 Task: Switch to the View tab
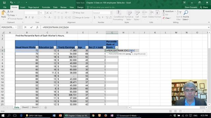click(72, 7)
